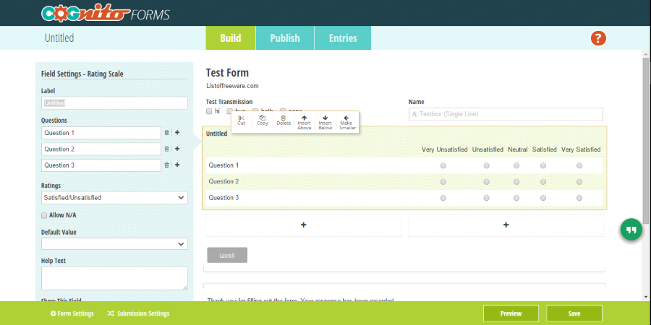Open Submission Settings
The height and width of the screenshot is (325, 651).
(138, 313)
